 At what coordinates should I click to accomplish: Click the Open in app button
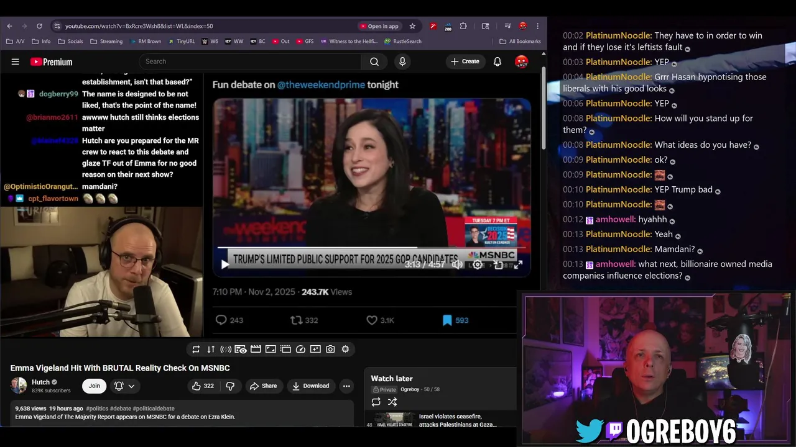[x=379, y=26]
